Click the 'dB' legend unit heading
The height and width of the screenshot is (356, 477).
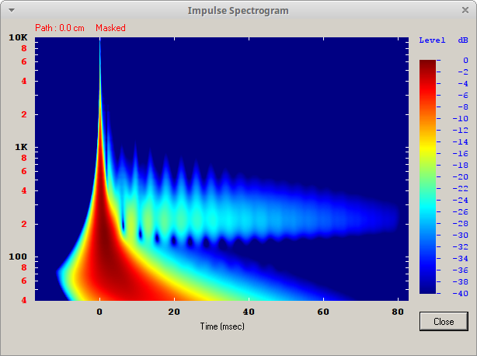[x=463, y=40]
